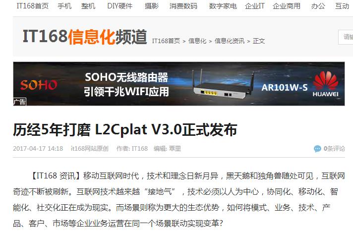The width and height of the screenshot is (353, 231).
Task: Select 企业商用 in the navigation bar
Action: (287, 6)
